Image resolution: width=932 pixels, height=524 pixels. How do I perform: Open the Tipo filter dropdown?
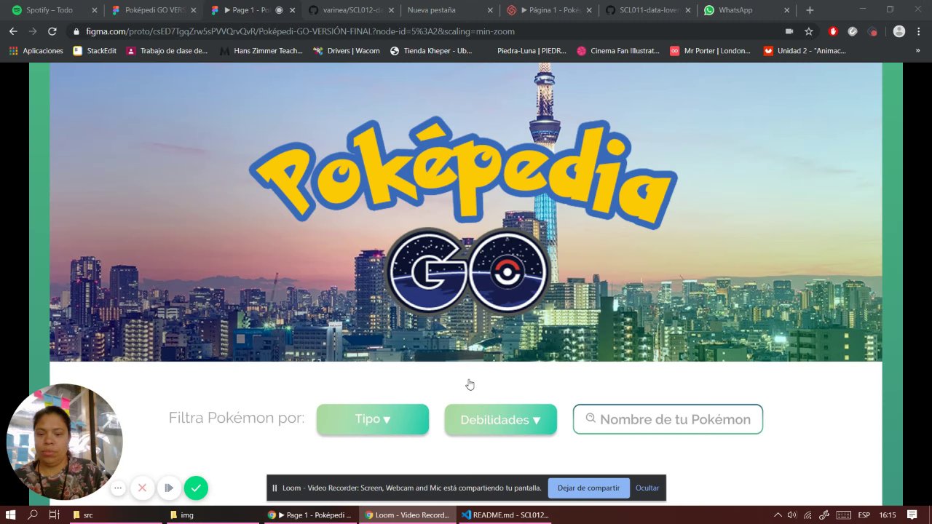pyautogui.click(x=373, y=419)
